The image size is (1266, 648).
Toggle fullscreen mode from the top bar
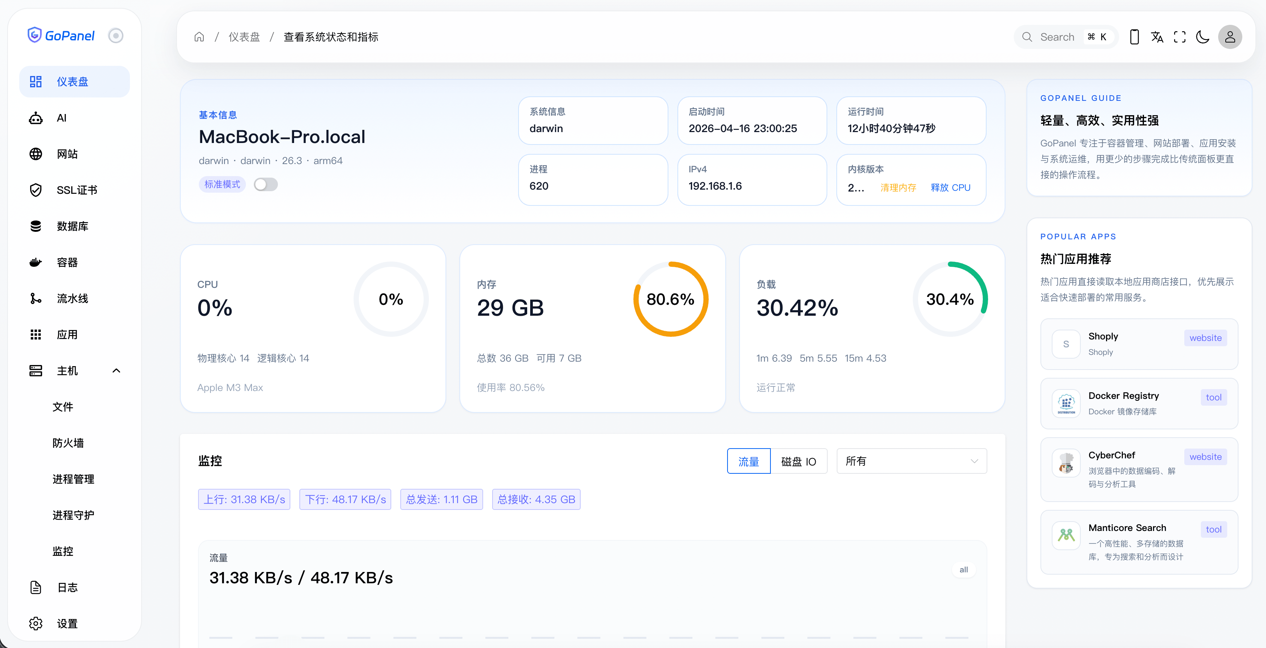tap(1180, 37)
